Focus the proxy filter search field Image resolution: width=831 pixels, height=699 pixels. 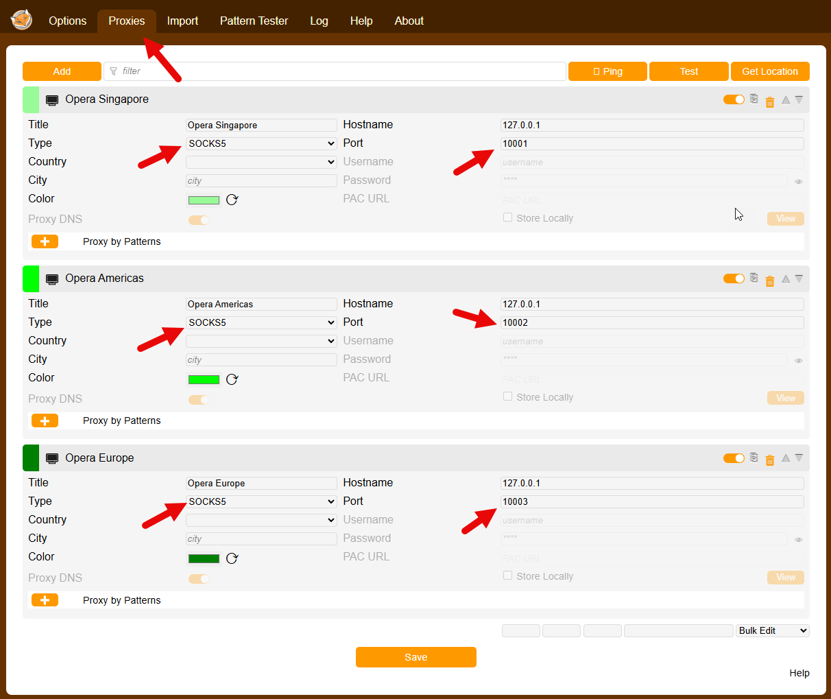(x=335, y=71)
